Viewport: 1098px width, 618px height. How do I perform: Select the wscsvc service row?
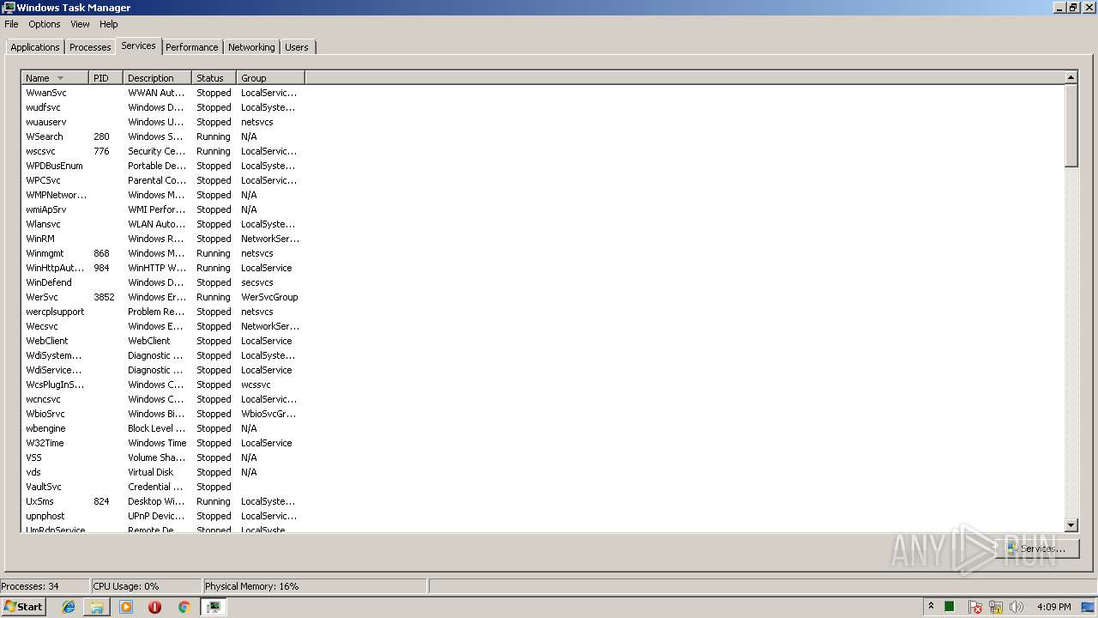pyautogui.click(x=163, y=151)
